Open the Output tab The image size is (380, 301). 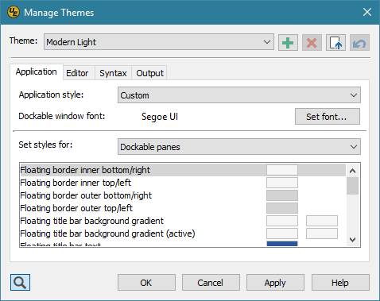click(x=149, y=73)
